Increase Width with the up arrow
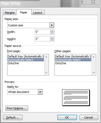101x123 pixels. pyautogui.click(x=52, y=31)
